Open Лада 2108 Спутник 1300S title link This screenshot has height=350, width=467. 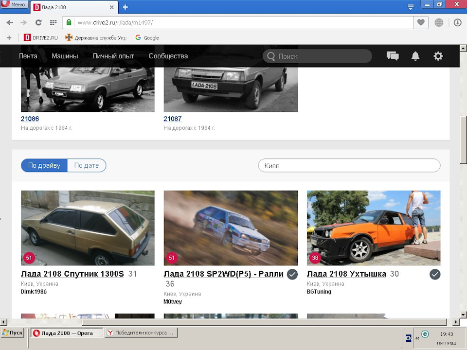tap(72, 274)
